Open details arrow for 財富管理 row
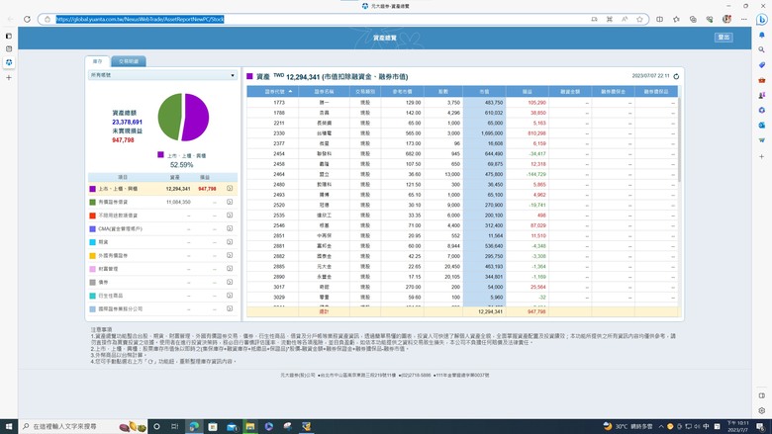 click(x=230, y=268)
